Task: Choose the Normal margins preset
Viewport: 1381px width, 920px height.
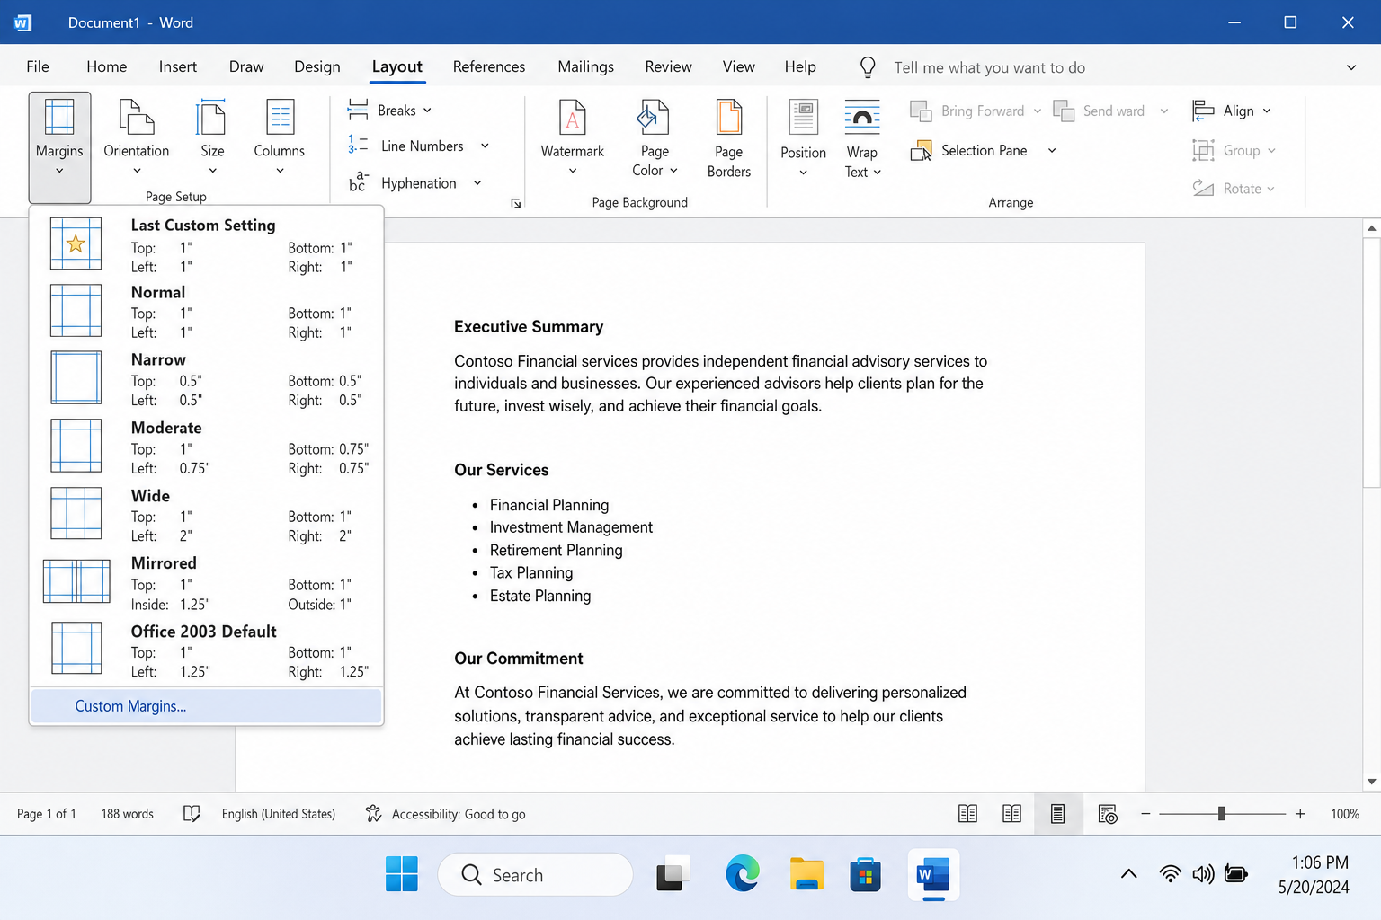Action: click(x=207, y=312)
